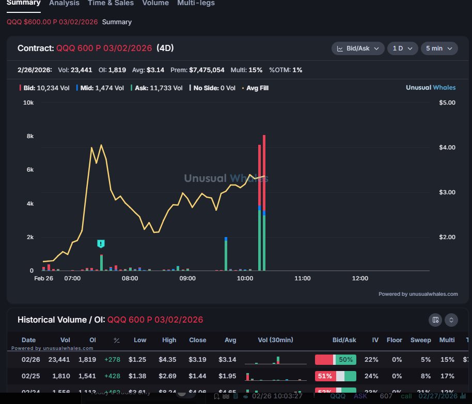Sort table by the Avg column header
Screen dimensions: 472x404
tap(230, 340)
